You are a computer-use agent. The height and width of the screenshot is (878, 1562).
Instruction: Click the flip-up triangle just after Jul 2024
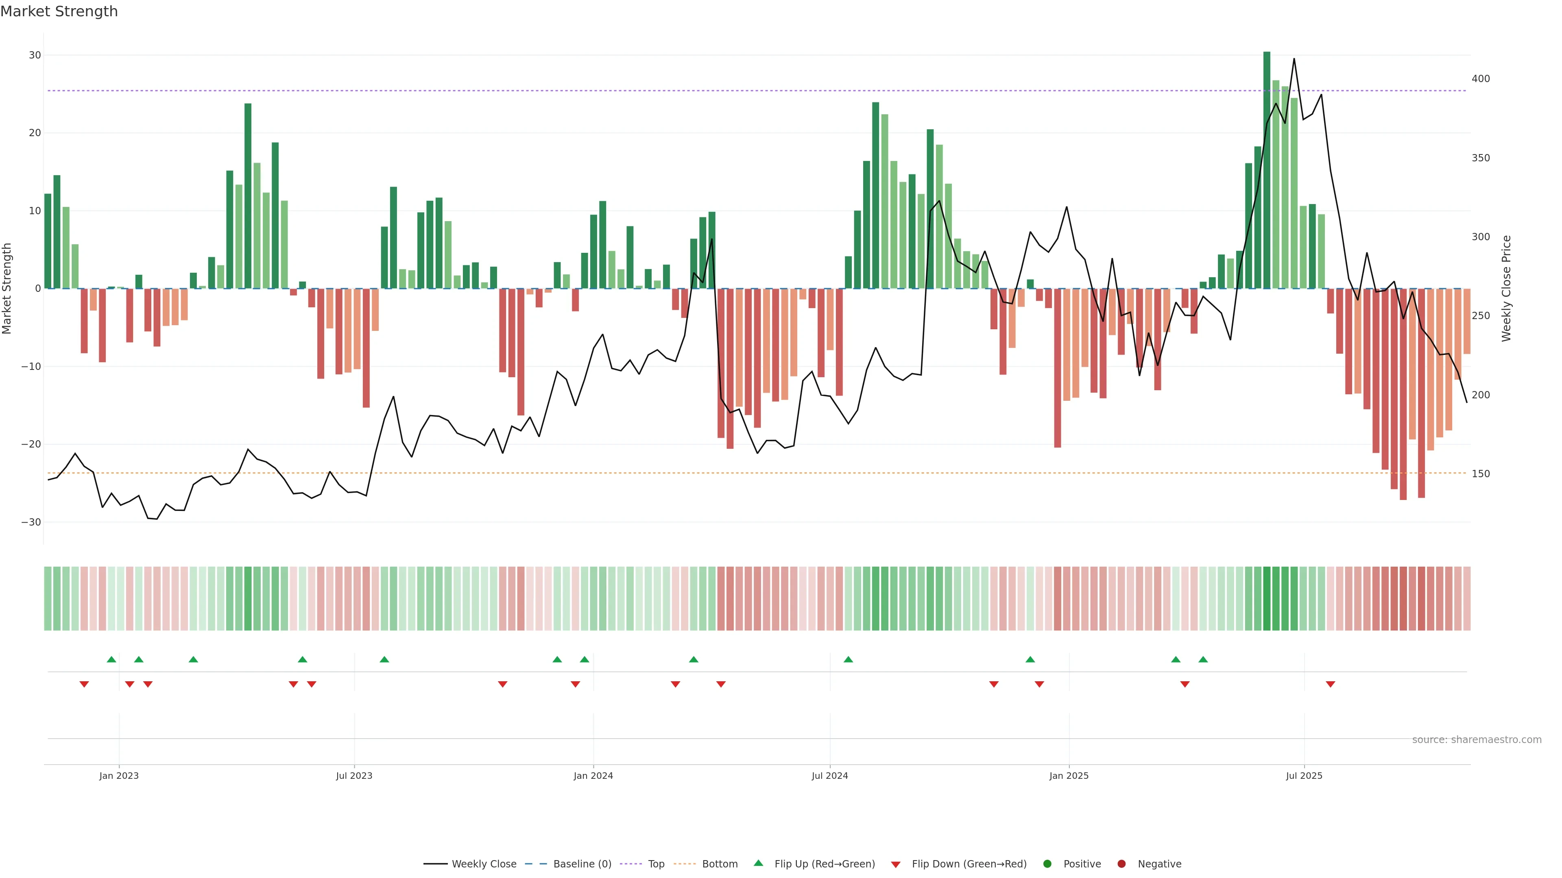click(x=848, y=659)
